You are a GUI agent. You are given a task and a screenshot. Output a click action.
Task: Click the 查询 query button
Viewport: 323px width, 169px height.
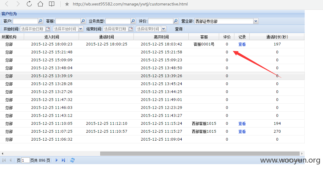click(179, 29)
